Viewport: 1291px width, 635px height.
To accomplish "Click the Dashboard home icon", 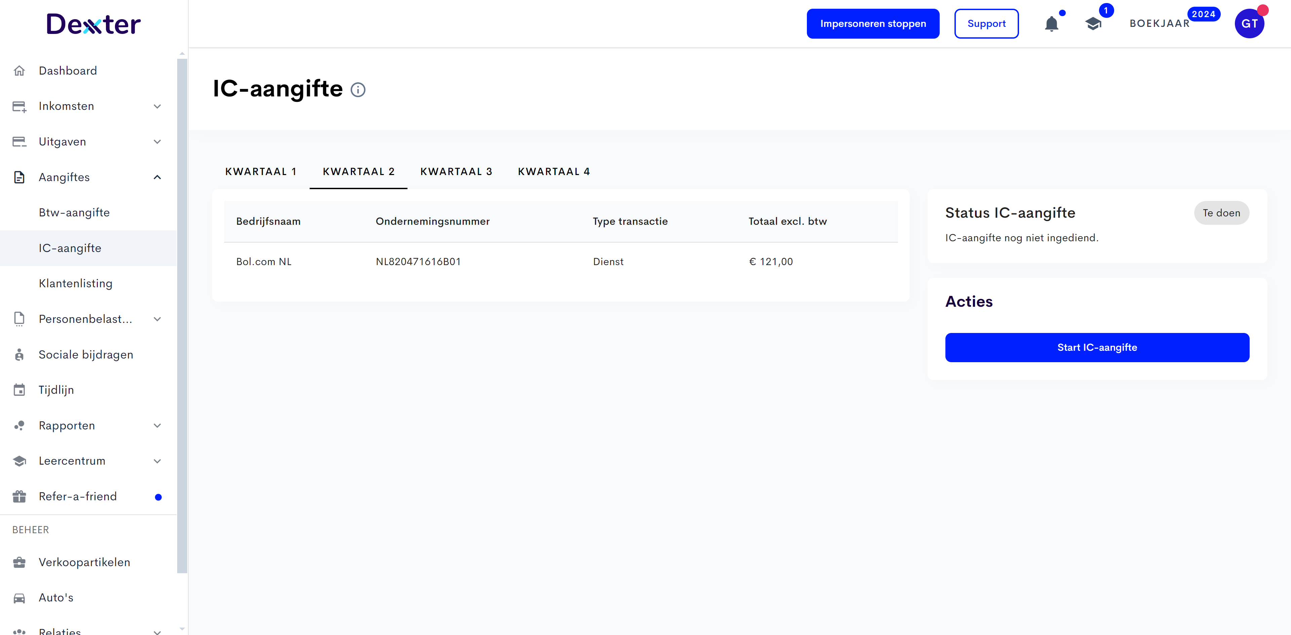I will [x=19, y=71].
